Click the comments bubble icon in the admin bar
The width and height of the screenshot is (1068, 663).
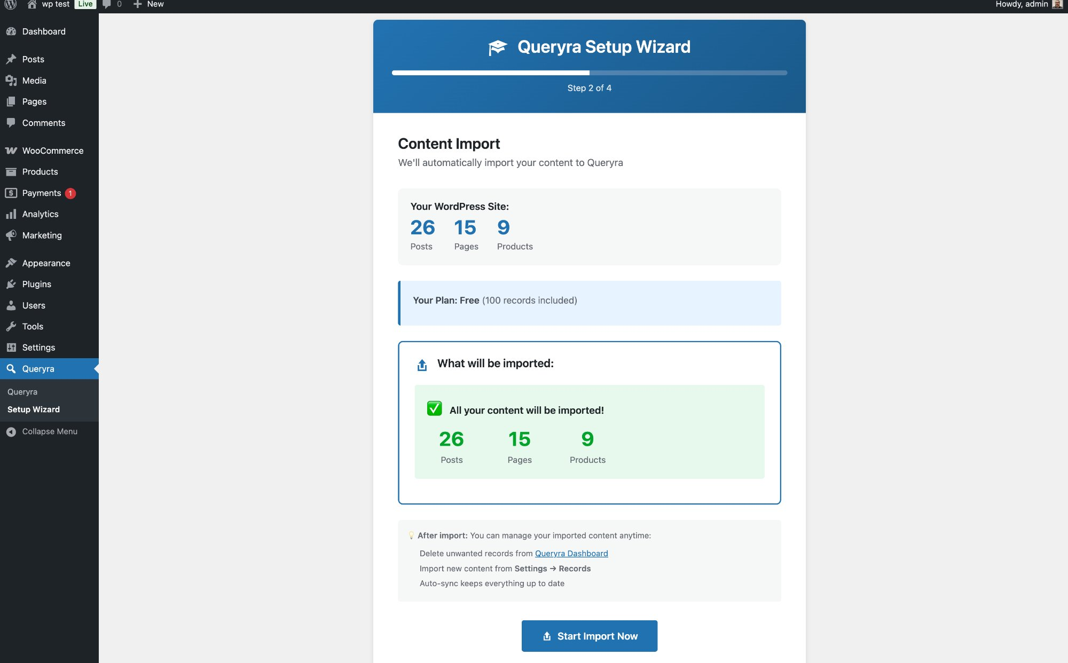click(107, 4)
